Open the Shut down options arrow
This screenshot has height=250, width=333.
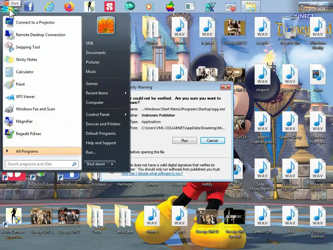click(x=112, y=164)
